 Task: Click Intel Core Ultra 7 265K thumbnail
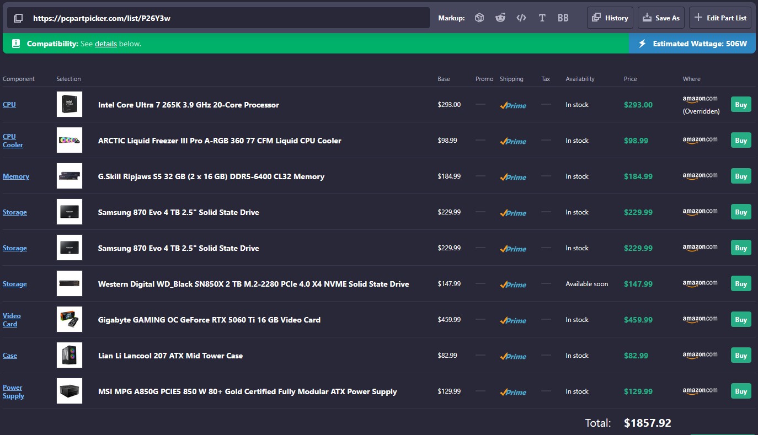coord(70,104)
